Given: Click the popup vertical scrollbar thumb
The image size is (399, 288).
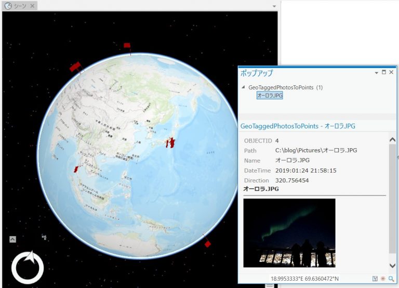Looking at the screenshot, I should point(392,199).
